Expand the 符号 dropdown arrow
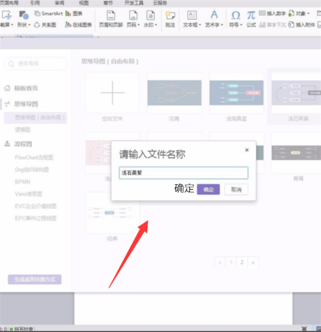 241,25
